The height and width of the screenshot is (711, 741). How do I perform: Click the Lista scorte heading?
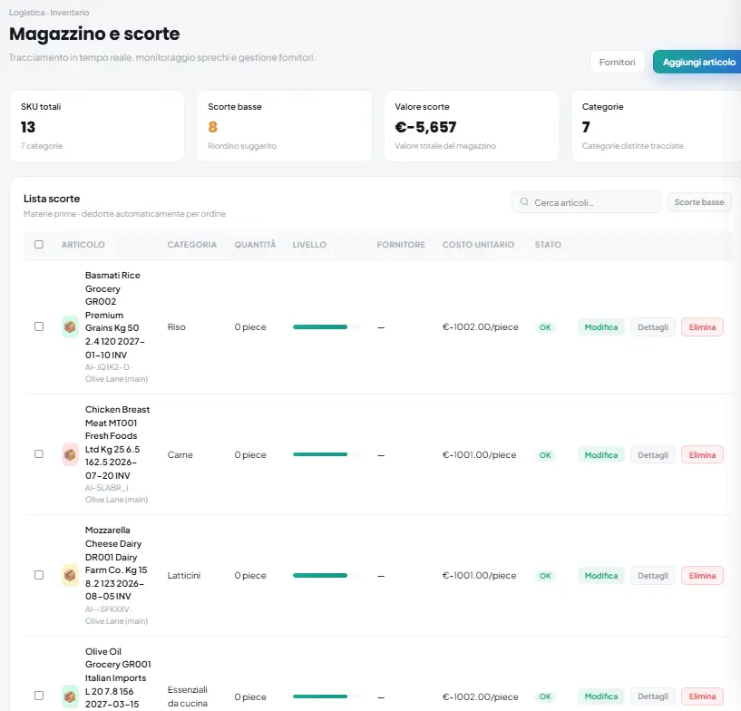[52, 199]
